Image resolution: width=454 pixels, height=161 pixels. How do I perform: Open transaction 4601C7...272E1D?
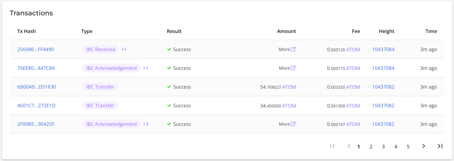(36, 105)
